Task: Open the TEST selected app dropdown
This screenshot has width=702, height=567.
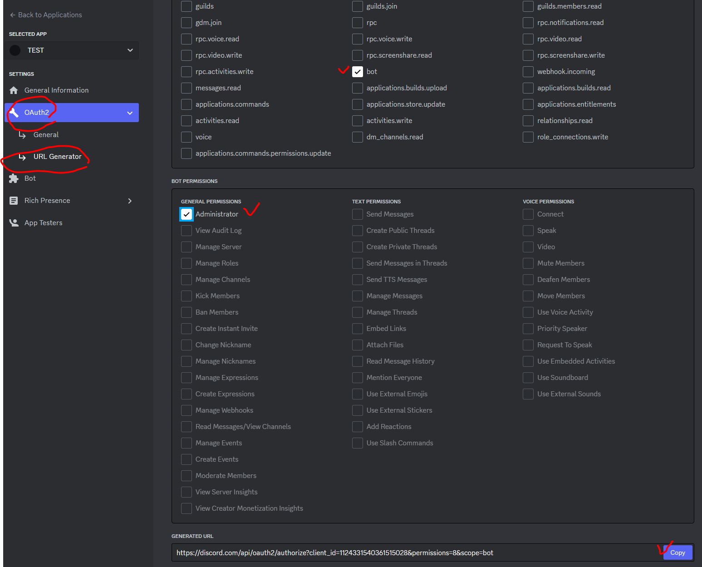Action: (72, 50)
